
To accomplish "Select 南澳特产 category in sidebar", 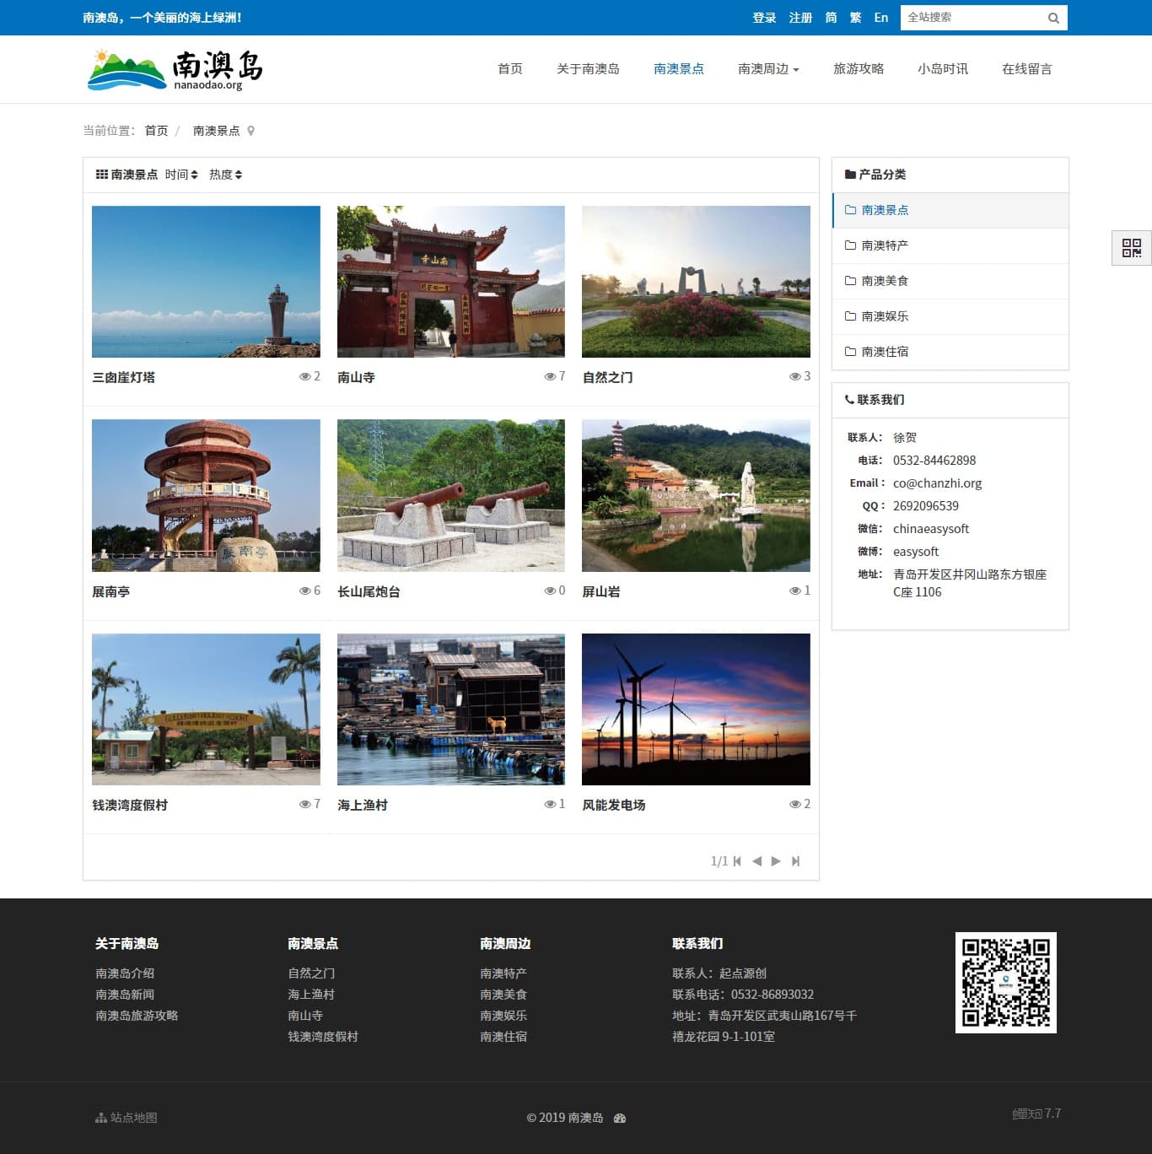I will 950,245.
